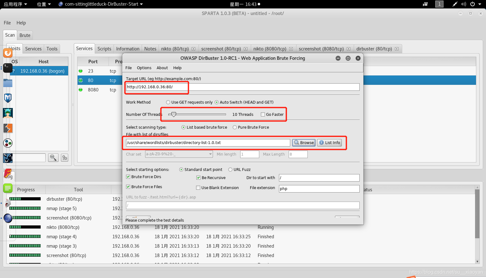The height and width of the screenshot is (278, 486).
Task: Select List based brute force
Action: click(184, 127)
